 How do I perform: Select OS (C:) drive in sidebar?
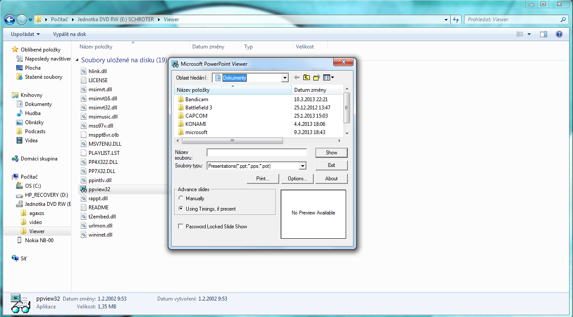pos(29,186)
